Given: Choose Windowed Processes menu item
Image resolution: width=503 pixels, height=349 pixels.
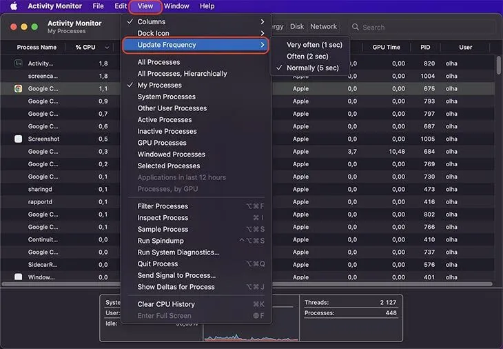Looking at the screenshot, I should click(x=172, y=154).
